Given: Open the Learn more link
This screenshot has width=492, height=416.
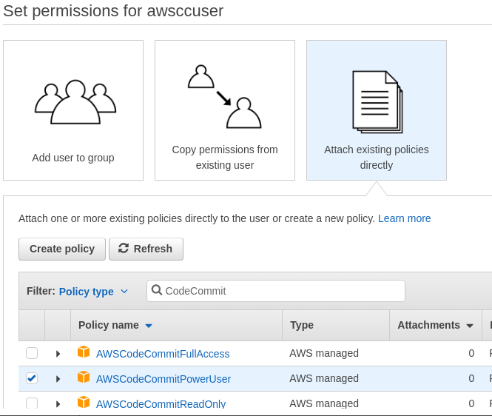Looking at the screenshot, I should 404,218.
